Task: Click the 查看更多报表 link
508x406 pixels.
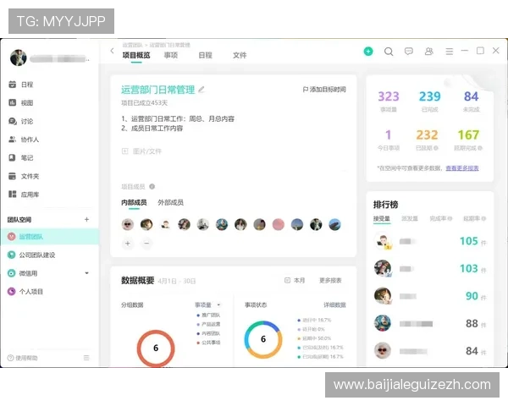Action: point(462,168)
